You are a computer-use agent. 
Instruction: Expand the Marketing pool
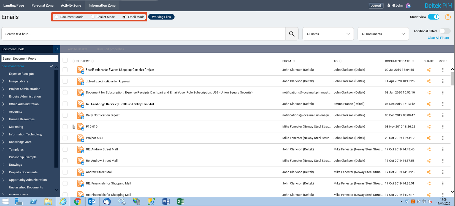click(x=3, y=127)
